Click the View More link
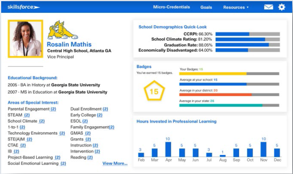The width and height of the screenshot is (293, 174). coord(115,164)
